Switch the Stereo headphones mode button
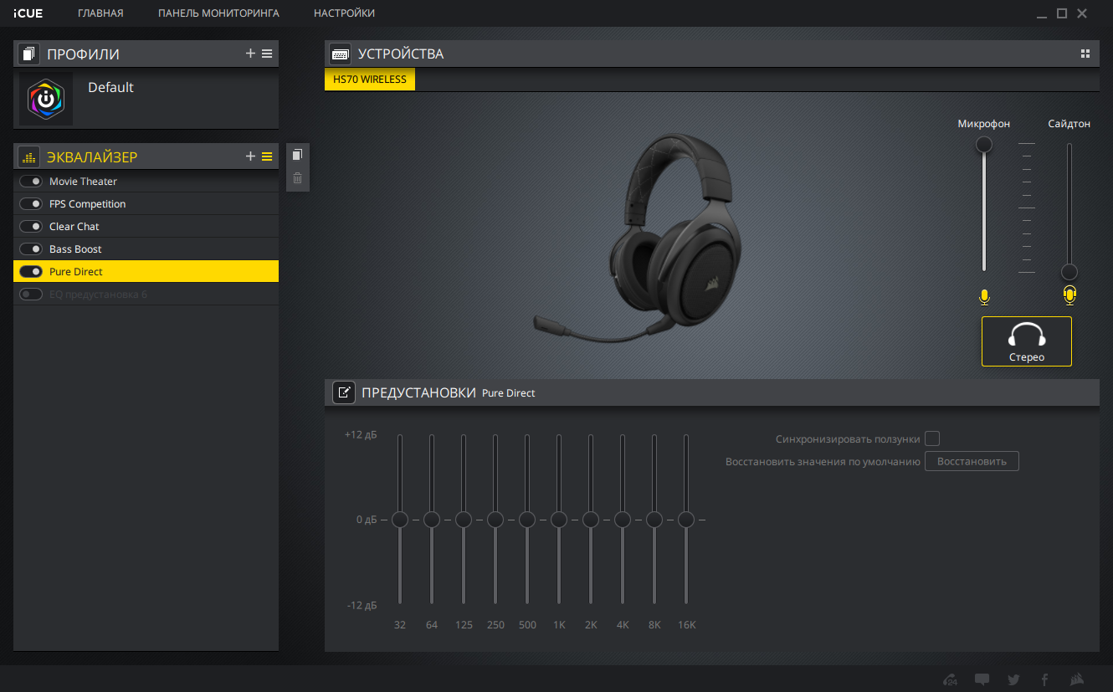 click(x=1027, y=341)
